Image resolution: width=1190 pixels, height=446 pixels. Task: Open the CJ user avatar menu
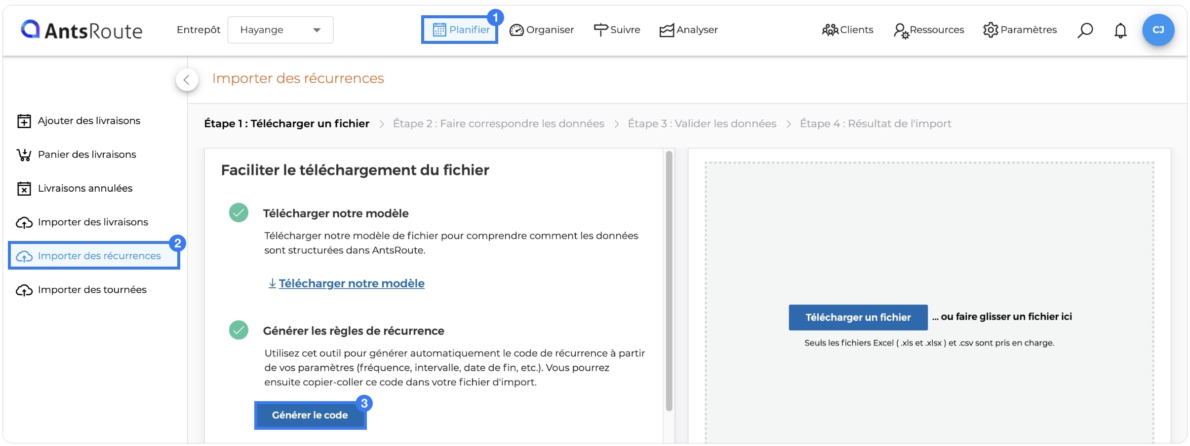1158,30
